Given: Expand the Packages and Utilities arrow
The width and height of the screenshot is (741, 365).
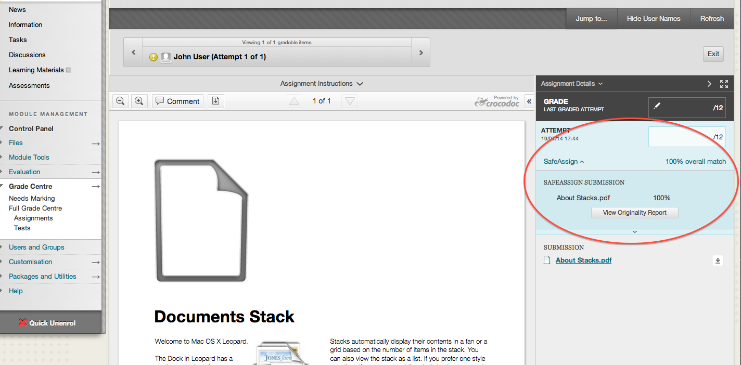Looking at the screenshot, I should (96, 277).
